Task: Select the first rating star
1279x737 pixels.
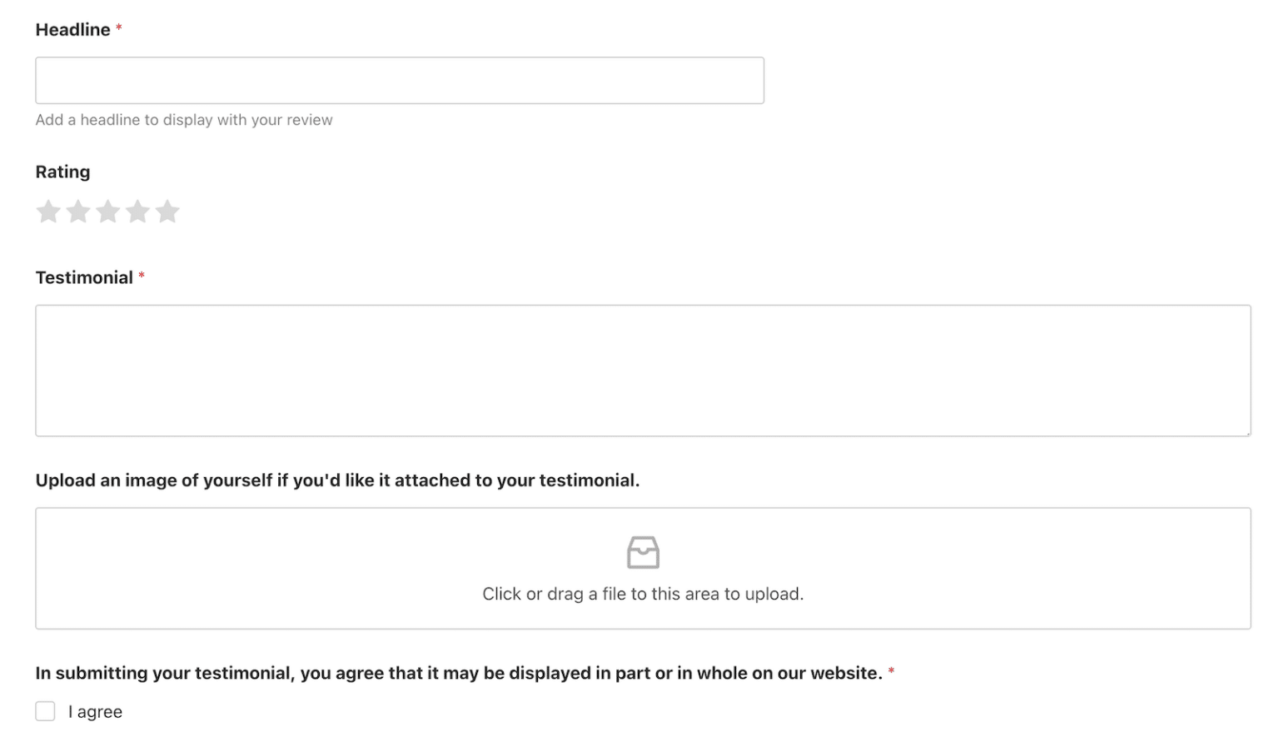Action: (x=48, y=212)
